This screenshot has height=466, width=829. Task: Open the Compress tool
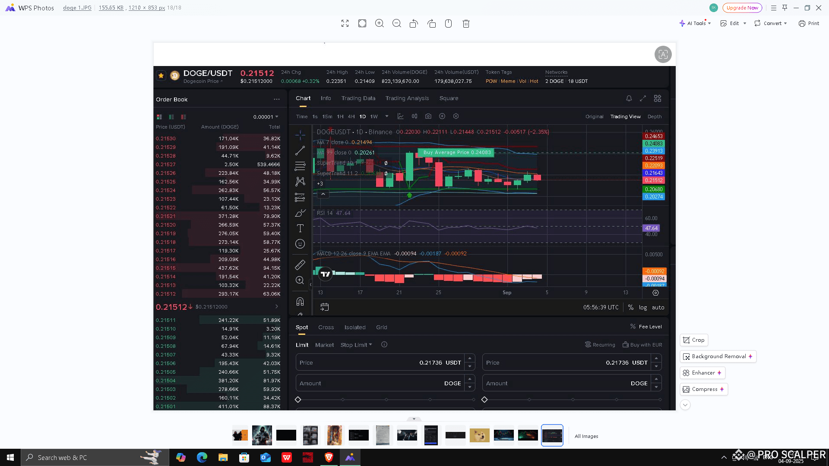tap(704, 389)
